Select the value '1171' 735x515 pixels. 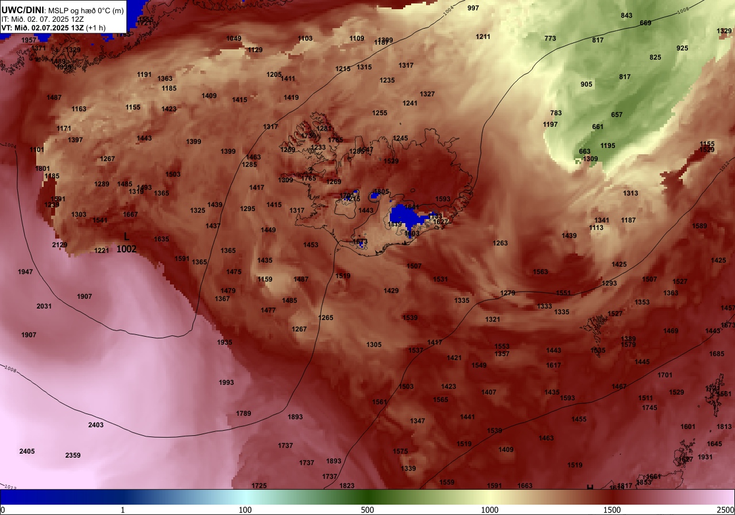(64, 128)
